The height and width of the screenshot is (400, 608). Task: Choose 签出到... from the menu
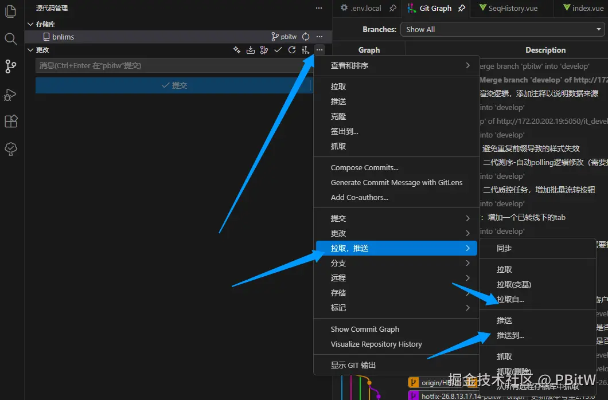click(x=397, y=131)
